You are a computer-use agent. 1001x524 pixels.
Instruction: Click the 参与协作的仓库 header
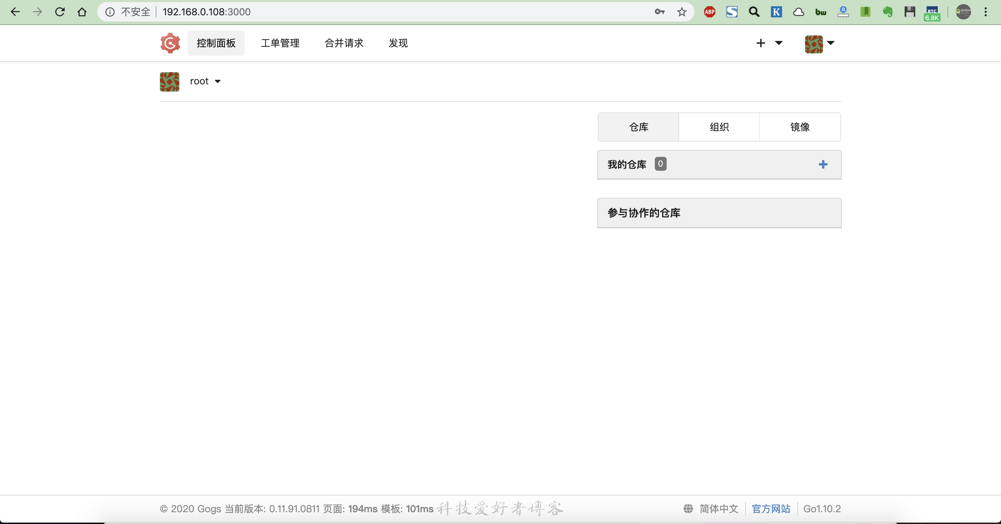tap(719, 213)
